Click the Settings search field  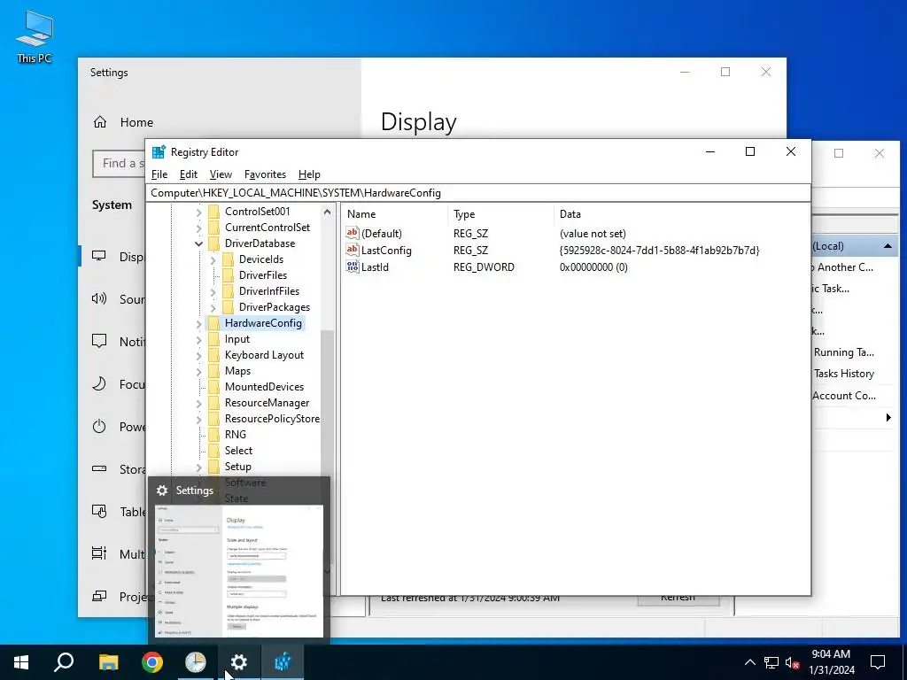(120, 164)
